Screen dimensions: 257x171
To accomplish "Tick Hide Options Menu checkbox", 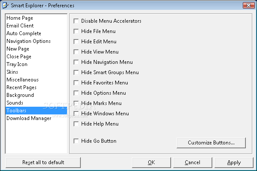I will [x=76, y=93].
